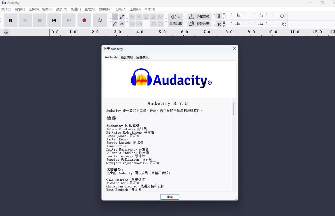Skip to start of project
The width and height of the screenshot is (335, 216).
[54, 20]
